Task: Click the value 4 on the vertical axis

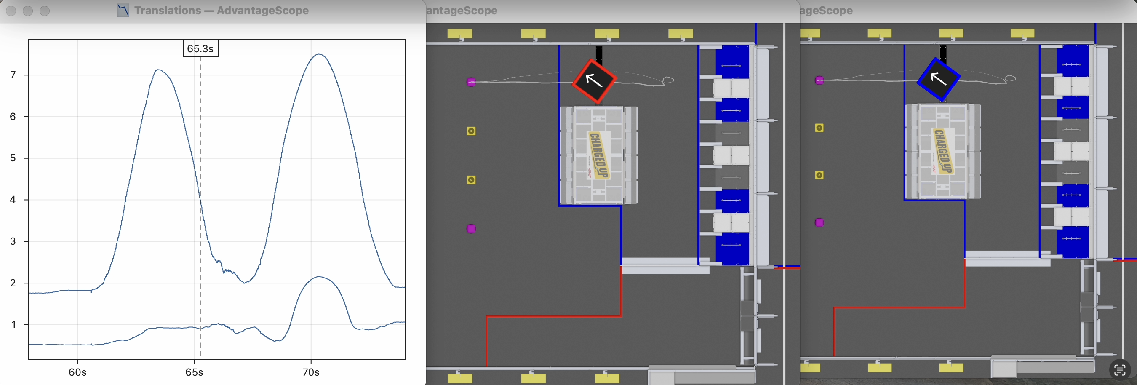Action: click(x=13, y=200)
